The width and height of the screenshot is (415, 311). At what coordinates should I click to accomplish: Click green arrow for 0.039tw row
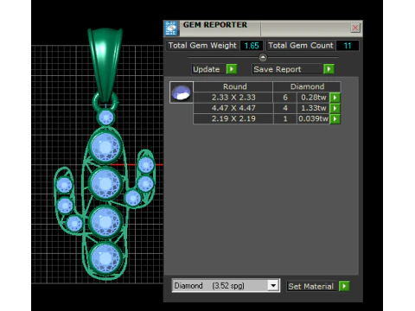tap(335, 118)
